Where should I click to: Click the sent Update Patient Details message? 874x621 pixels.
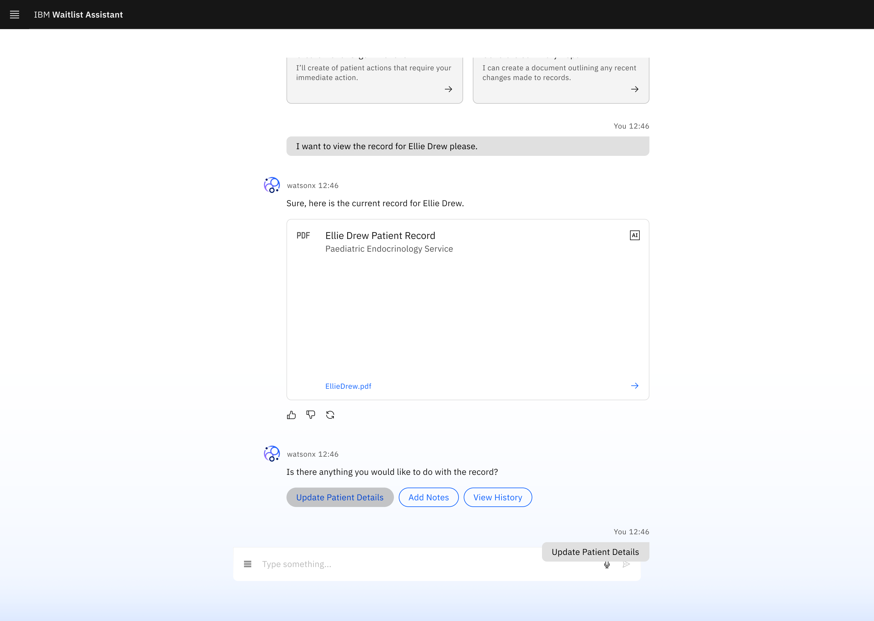[x=595, y=552]
